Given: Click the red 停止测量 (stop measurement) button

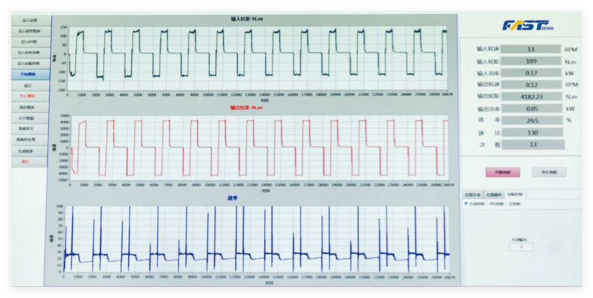Looking at the screenshot, I should coord(29,96).
